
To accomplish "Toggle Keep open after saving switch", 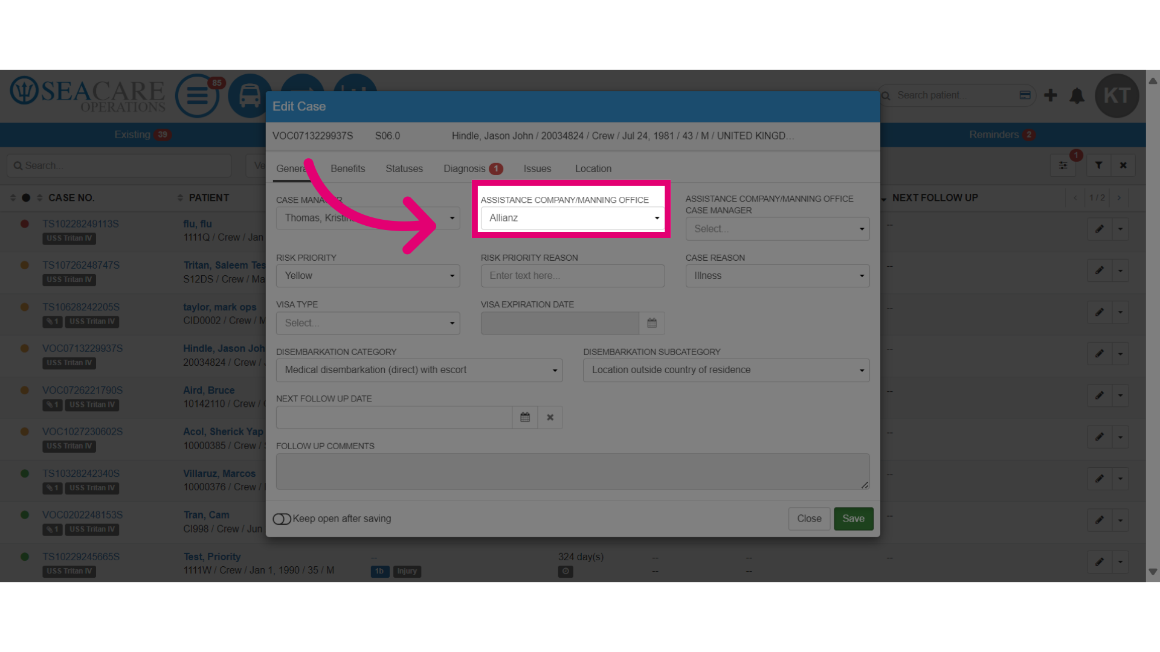I will point(282,519).
